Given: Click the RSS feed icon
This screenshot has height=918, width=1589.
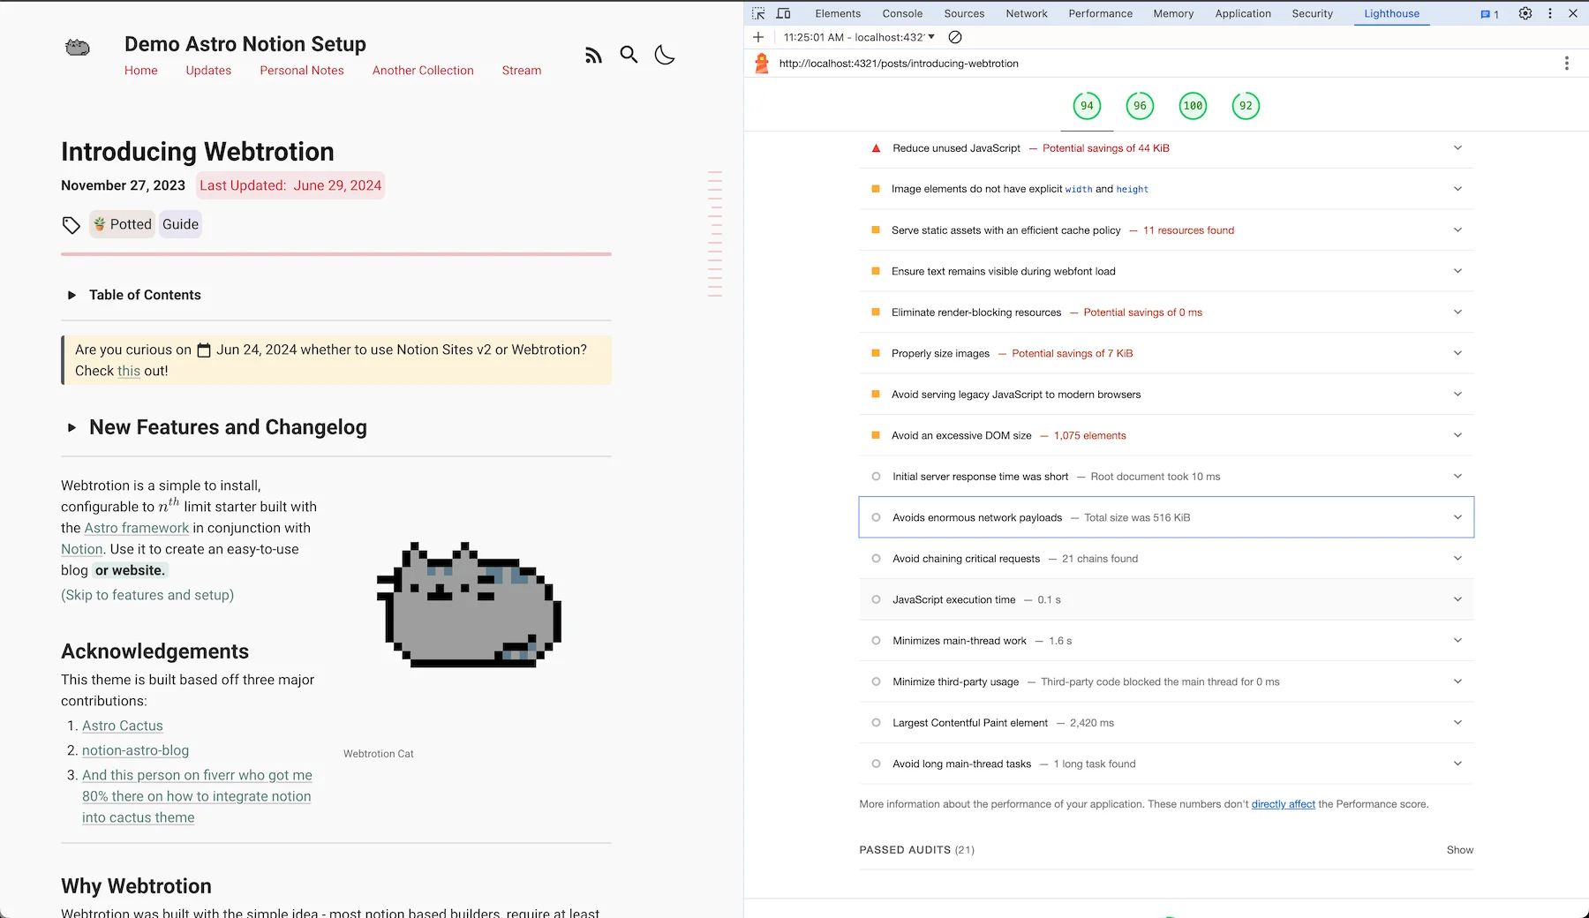Looking at the screenshot, I should point(593,56).
